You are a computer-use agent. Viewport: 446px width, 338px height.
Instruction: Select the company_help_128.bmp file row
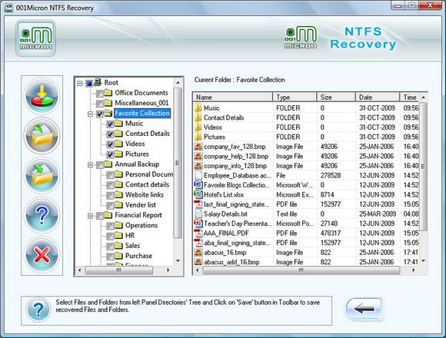pyautogui.click(x=306, y=156)
